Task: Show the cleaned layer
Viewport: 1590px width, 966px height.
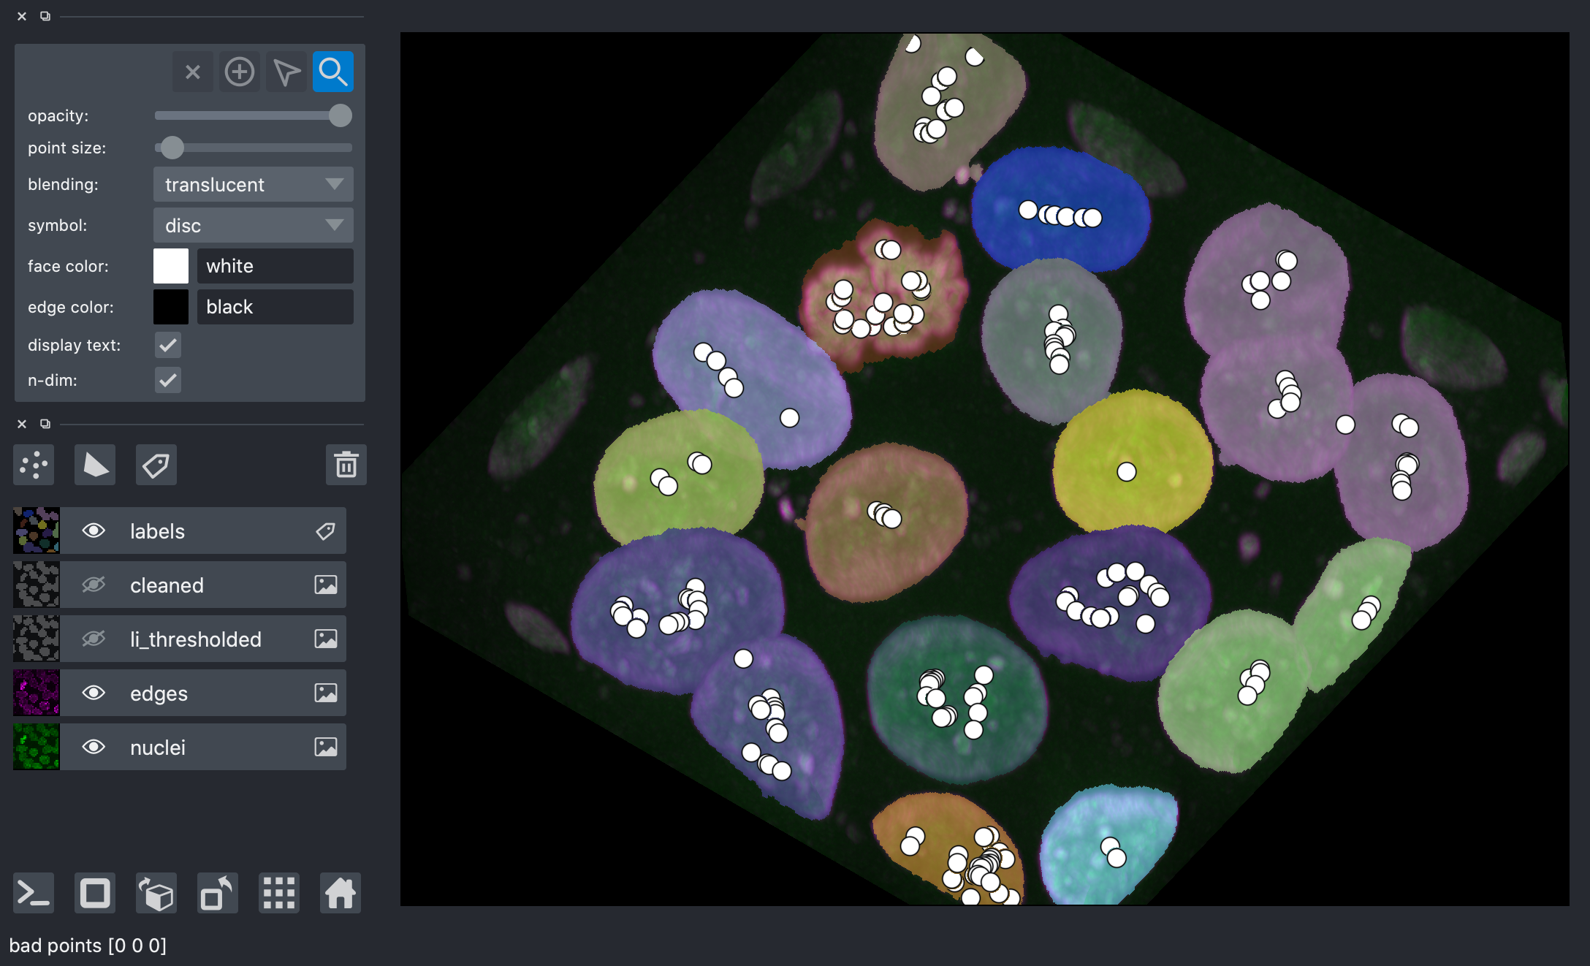Action: [x=94, y=585]
